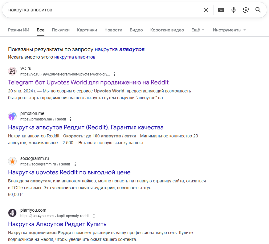Click the prmotion.me favicon
The height and width of the screenshot is (244, 269).
click(12, 116)
